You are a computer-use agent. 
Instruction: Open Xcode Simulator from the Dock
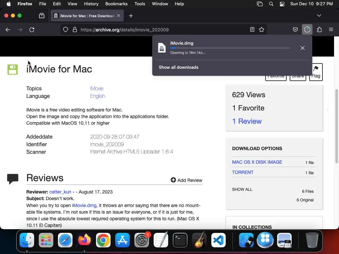[x=246, y=240]
